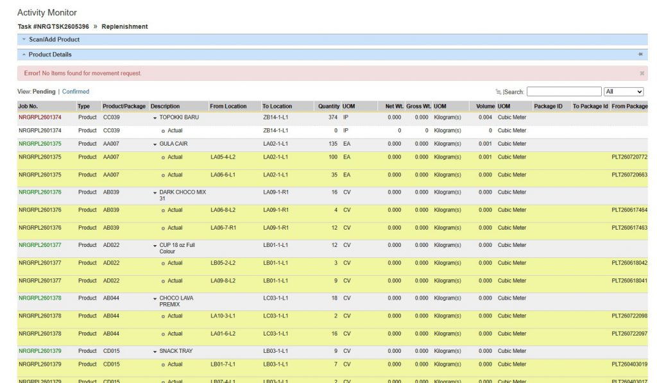Screen dimensions: 657x383
Task: Select Actual bullet with From Location LA10-3-L1
Action: 163,317
